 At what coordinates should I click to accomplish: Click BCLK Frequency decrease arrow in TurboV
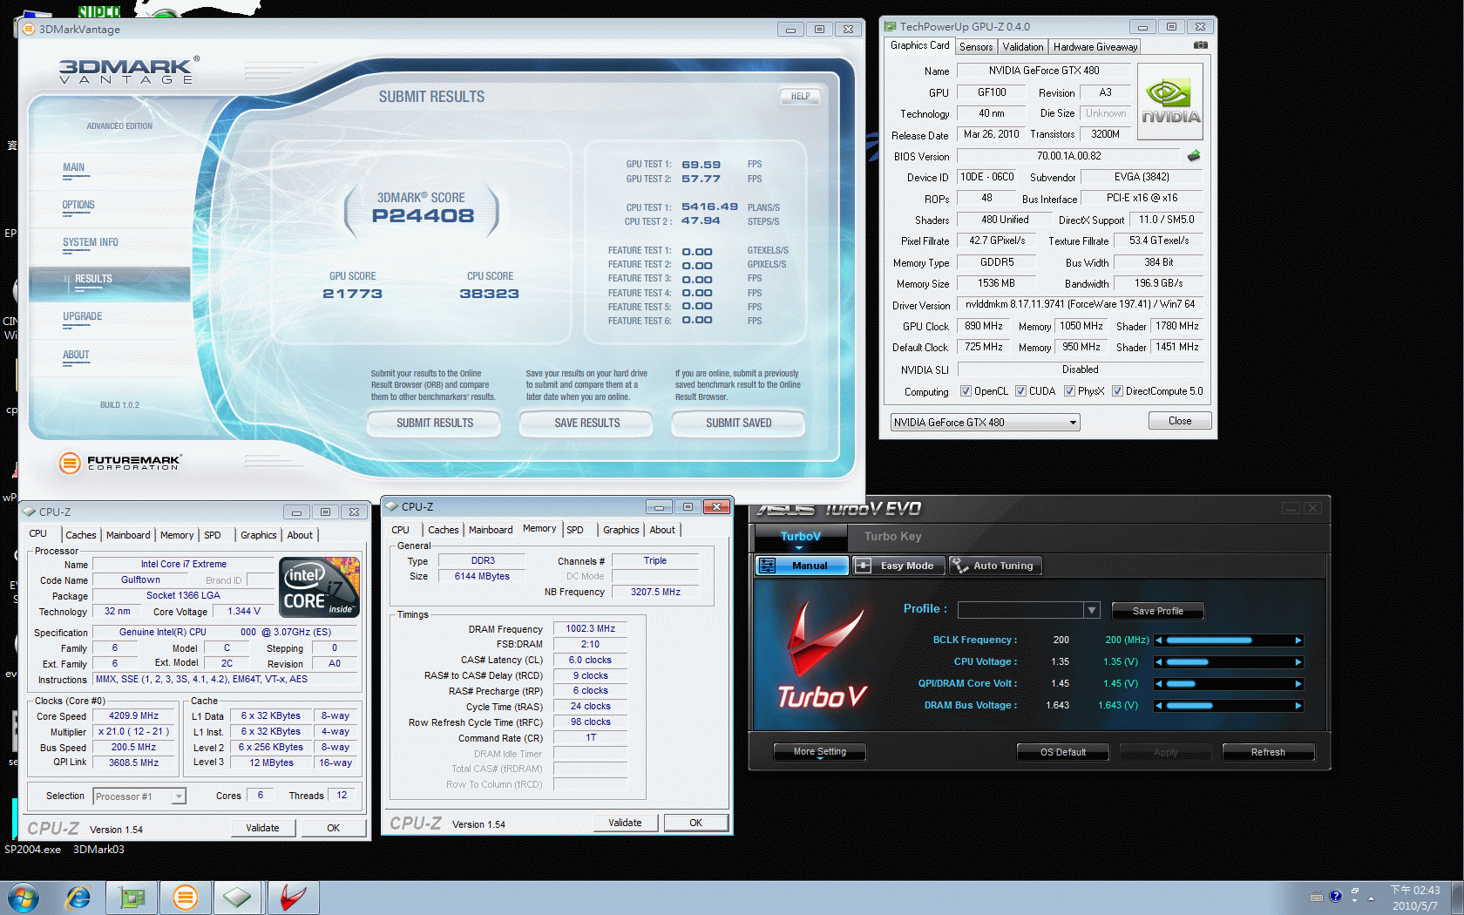(x=1159, y=640)
